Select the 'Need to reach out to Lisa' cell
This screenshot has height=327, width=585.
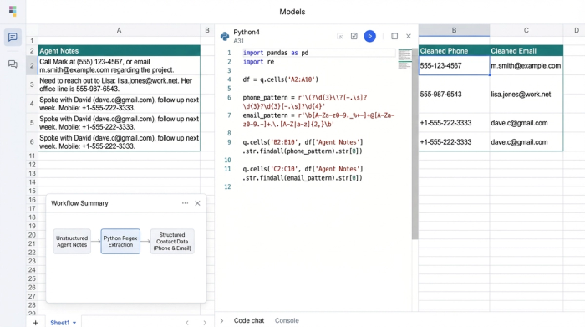pyautogui.click(x=119, y=84)
